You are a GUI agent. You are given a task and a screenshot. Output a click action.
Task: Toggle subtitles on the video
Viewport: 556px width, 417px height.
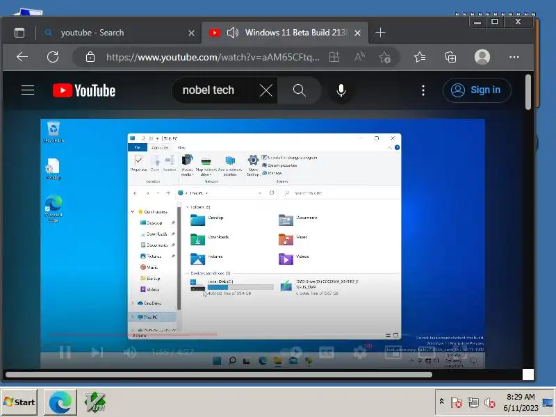coord(327,352)
